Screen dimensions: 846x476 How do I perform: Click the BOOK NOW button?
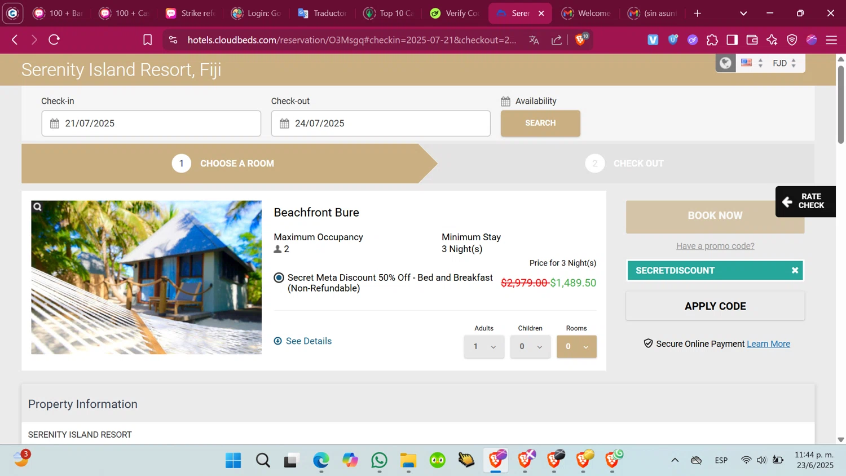point(715,215)
